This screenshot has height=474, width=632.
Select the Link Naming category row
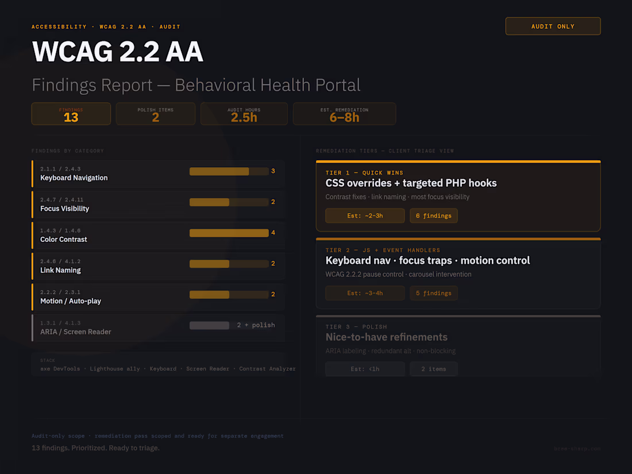pyautogui.click(x=159, y=266)
